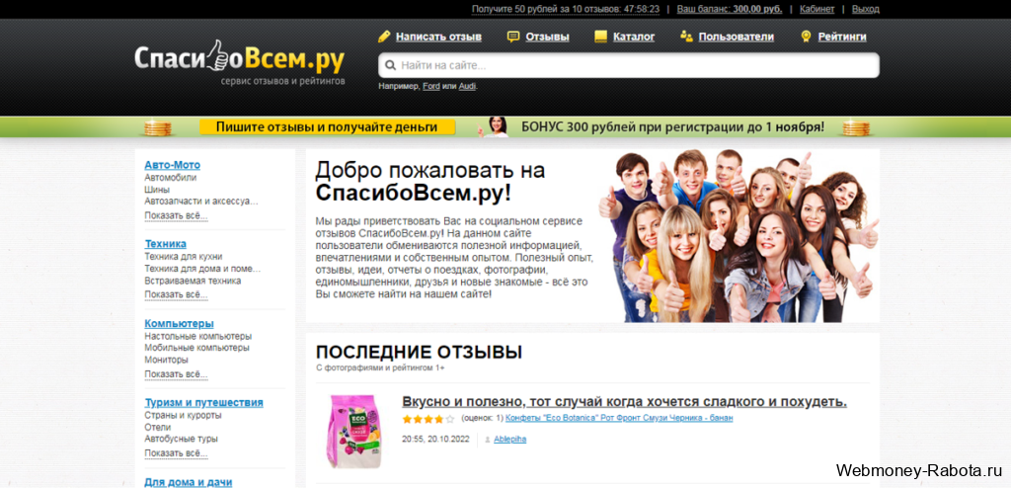Open the Eco Botanica candy product thumbnail
The image size is (1011, 488).
tap(353, 432)
